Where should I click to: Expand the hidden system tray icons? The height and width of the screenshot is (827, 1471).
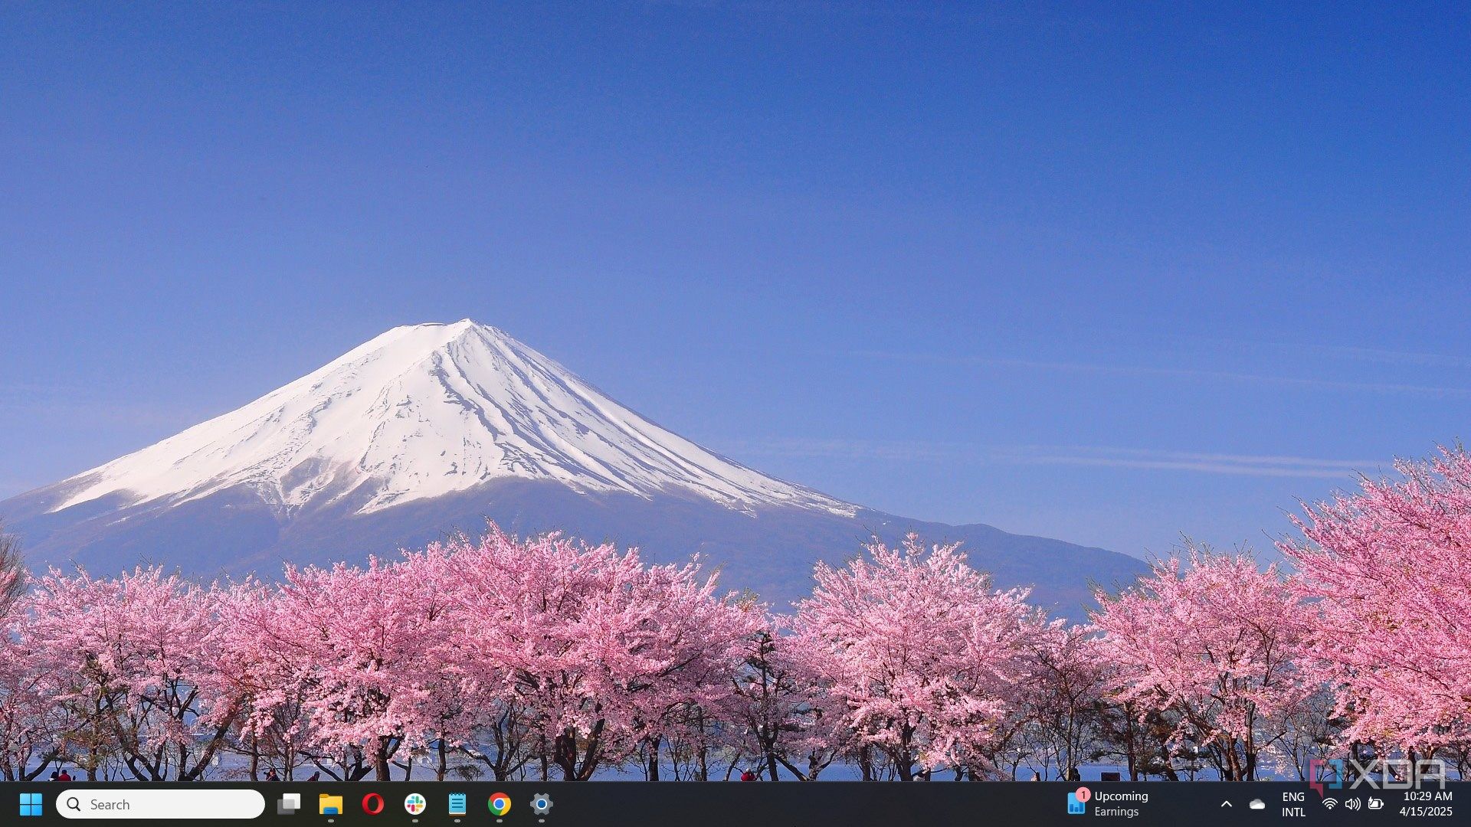(x=1227, y=804)
